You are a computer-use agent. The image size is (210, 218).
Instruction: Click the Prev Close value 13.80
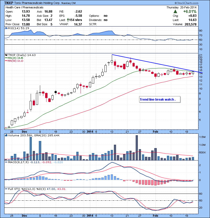click(x=26, y=24)
